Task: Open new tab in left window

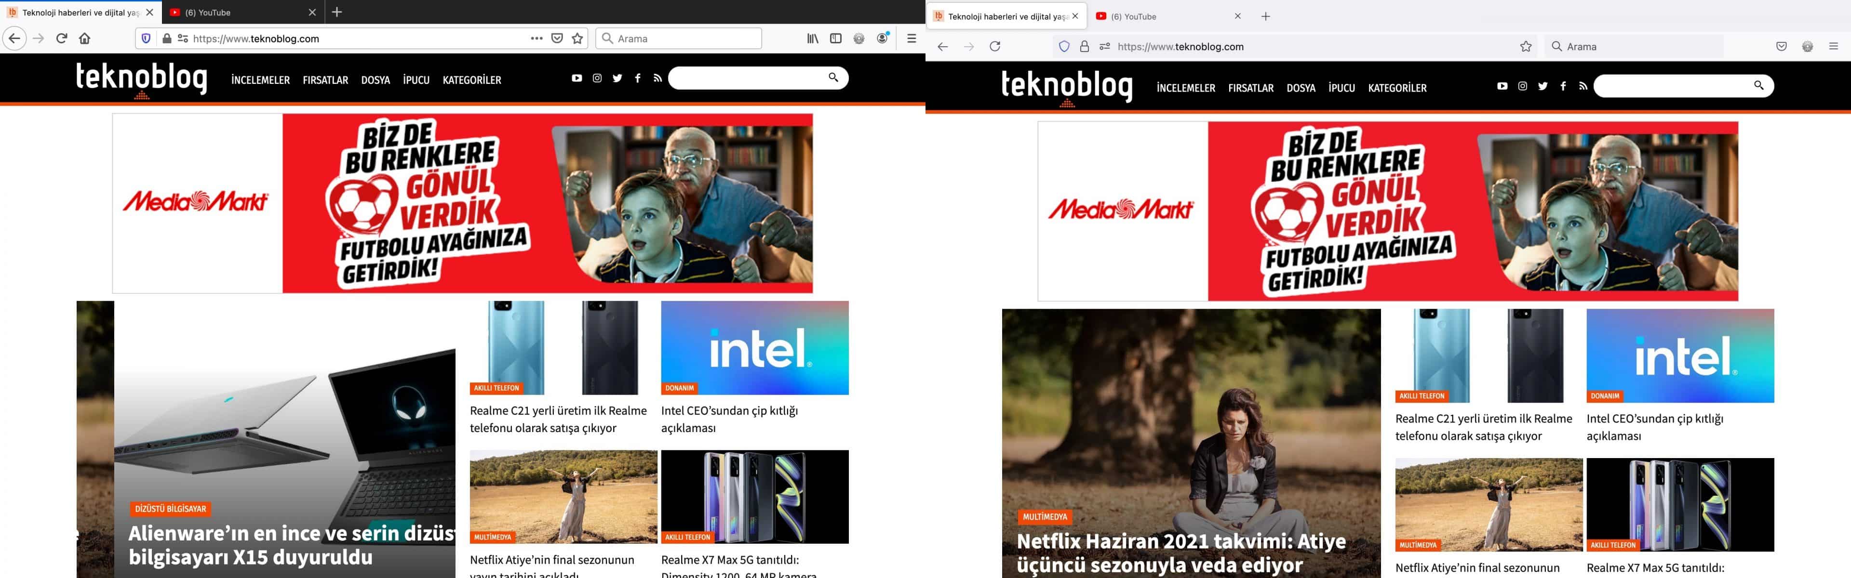Action: pos(337,12)
